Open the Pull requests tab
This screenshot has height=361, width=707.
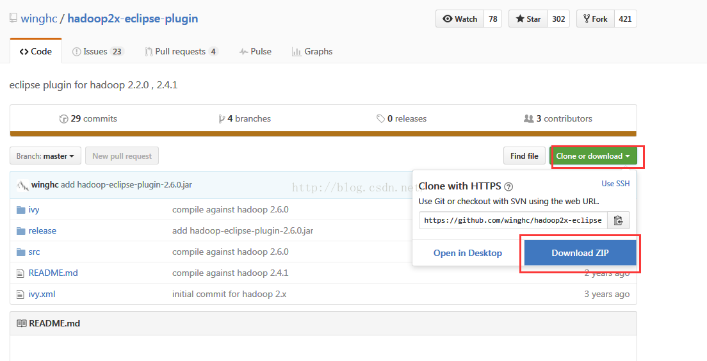[181, 51]
